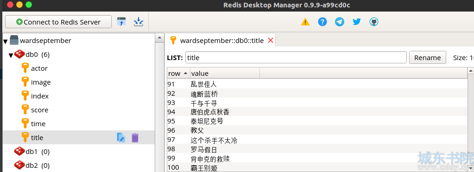Click Connect to Redis Server button
This screenshot has width=474, height=172.
pos(58,22)
